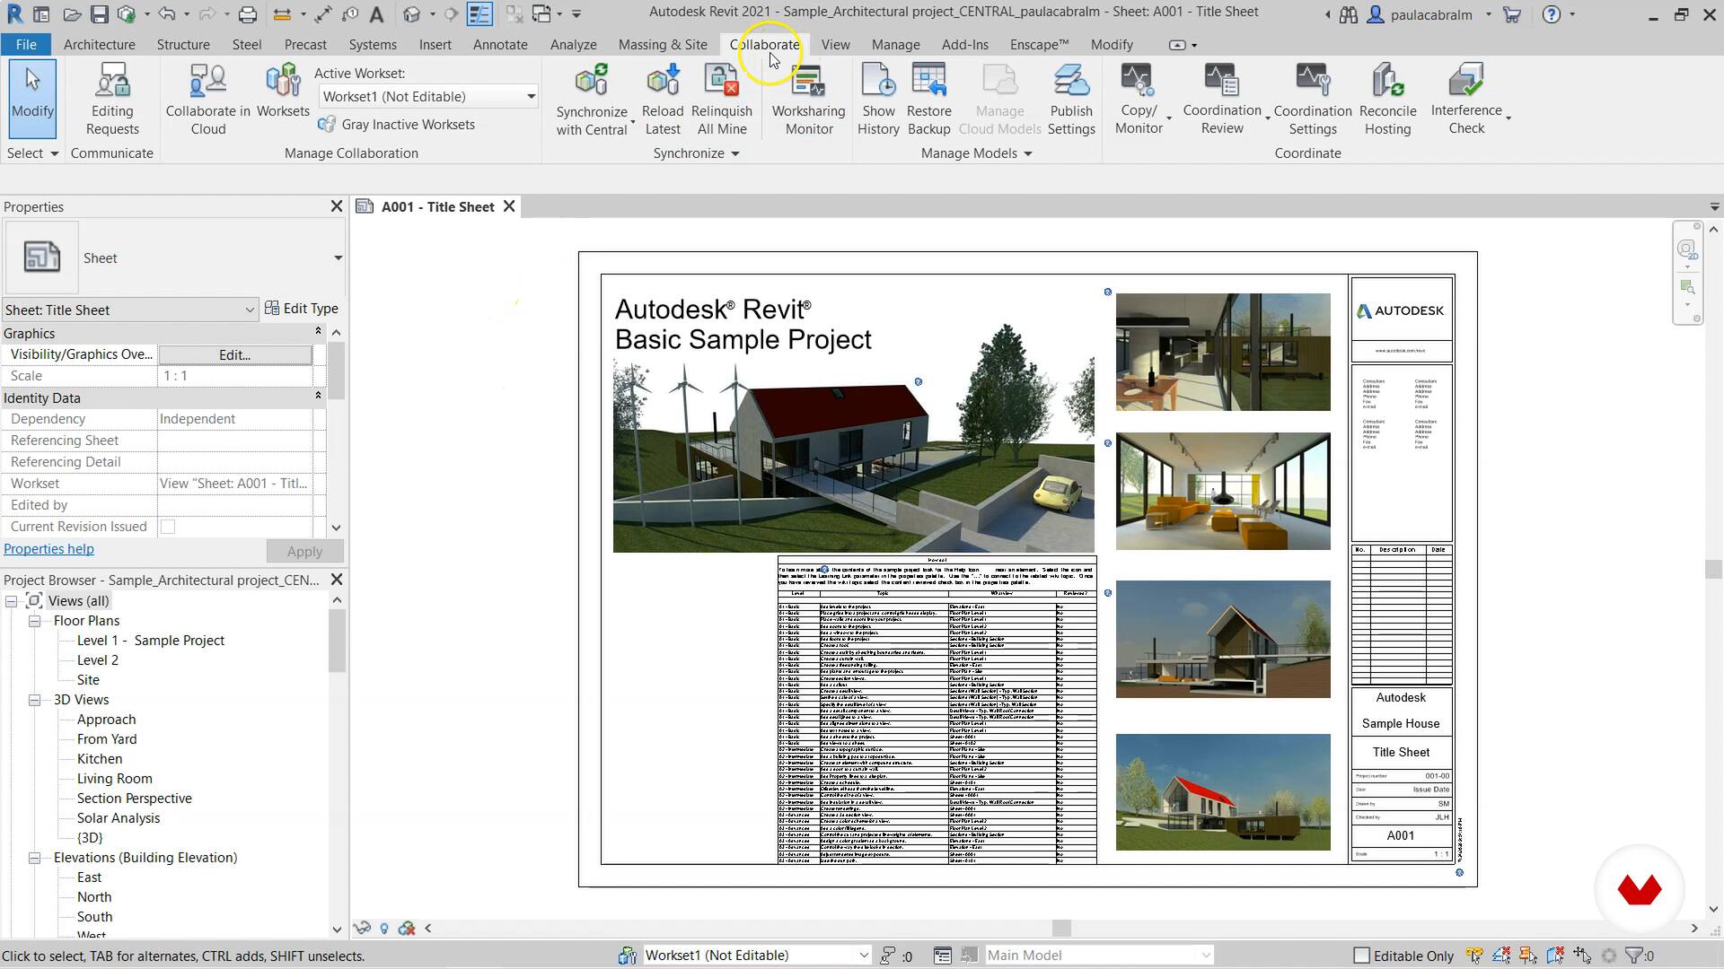Image resolution: width=1724 pixels, height=969 pixels.
Task: Collapse the 3D Views tree node
Action: 34,700
